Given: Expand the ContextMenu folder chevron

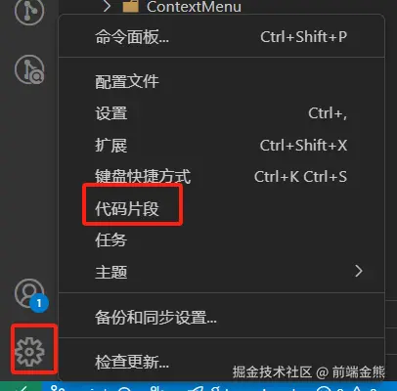Looking at the screenshot, I should click(107, 6).
